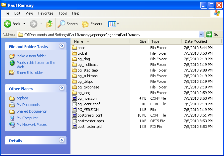Select the pg_twophase folder icon

tap(74, 87)
